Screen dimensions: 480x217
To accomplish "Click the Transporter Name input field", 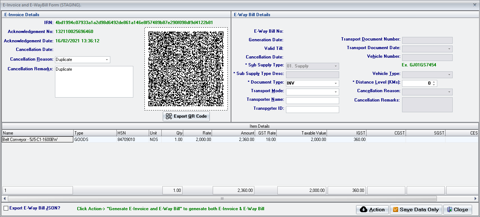I will [x=312, y=100].
